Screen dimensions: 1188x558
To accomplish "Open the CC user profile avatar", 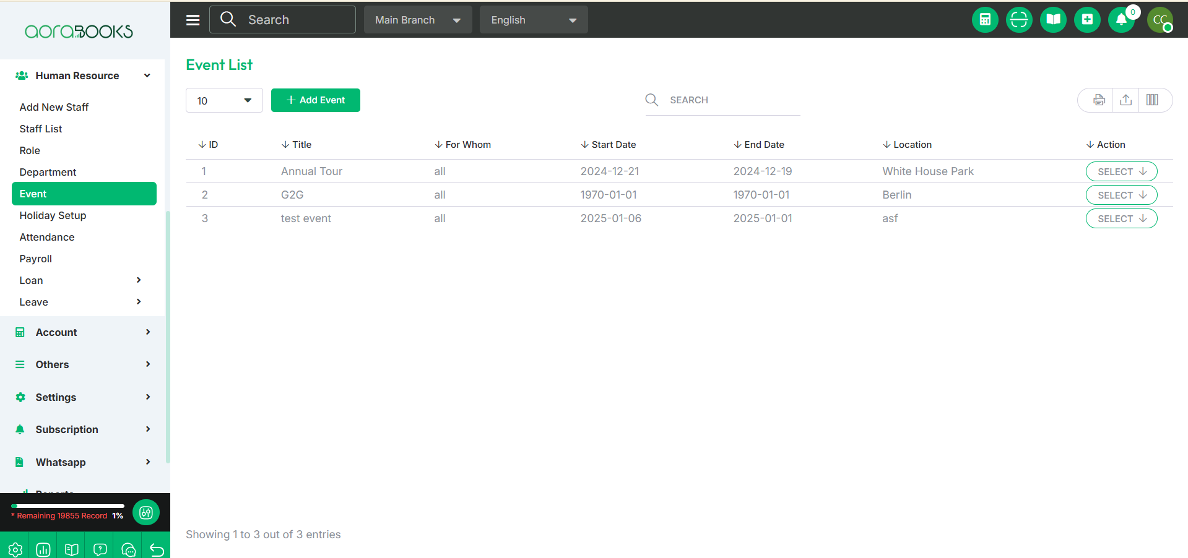I will [x=1160, y=20].
